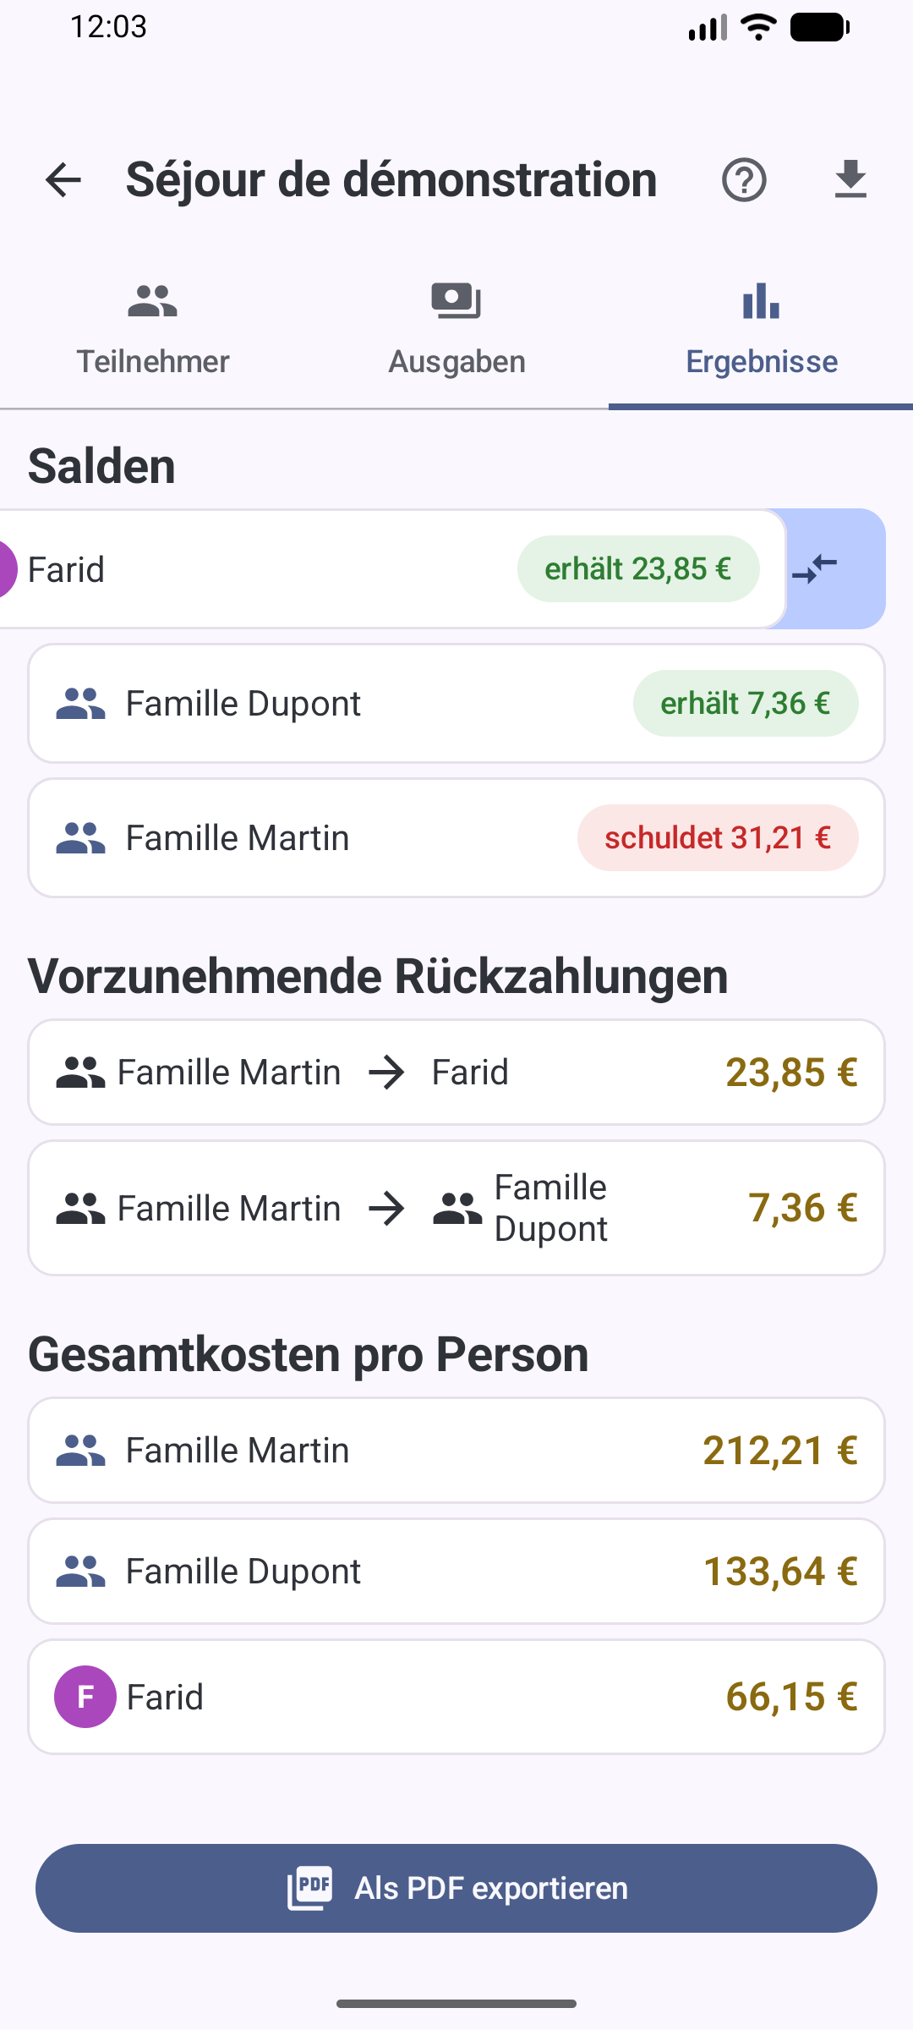Viewport: 913px width, 2030px height.
Task: Go back using the arrow icon
Action: click(x=63, y=179)
